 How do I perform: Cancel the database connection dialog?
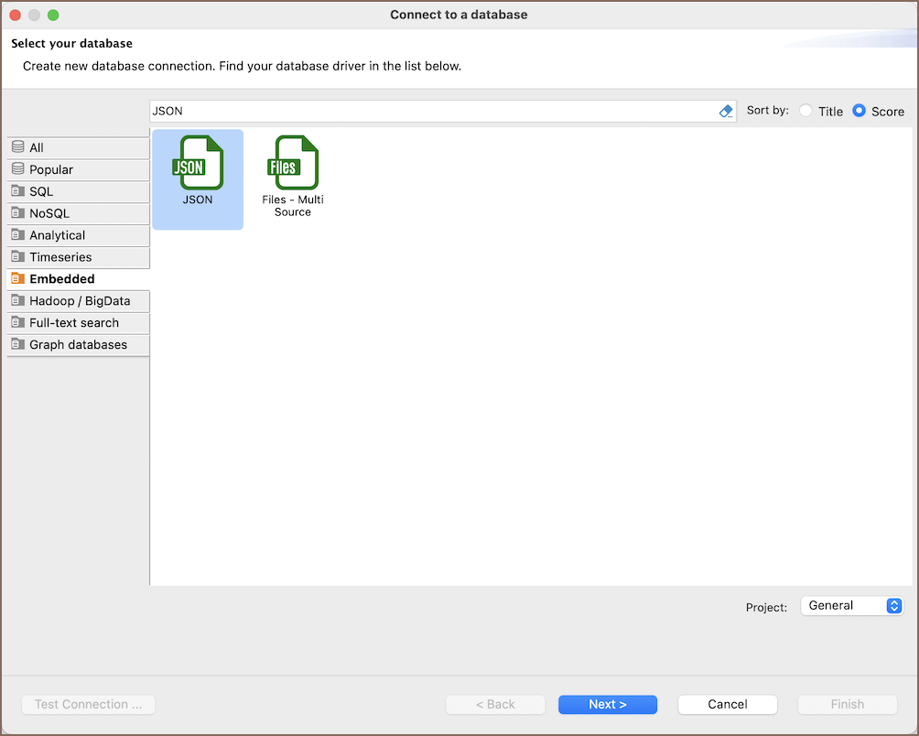(728, 704)
